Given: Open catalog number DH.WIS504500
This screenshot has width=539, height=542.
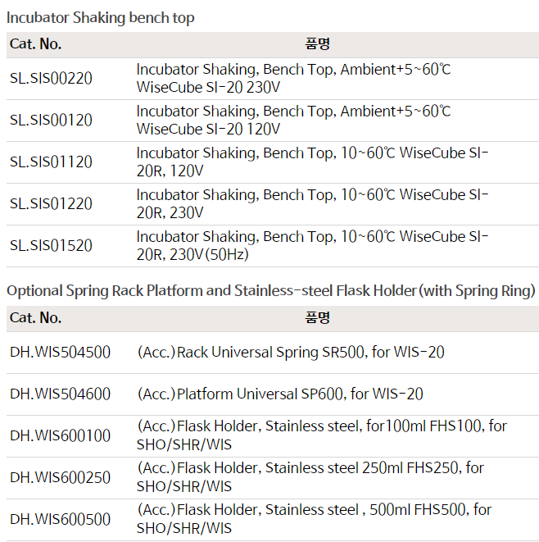Looking at the screenshot, I should [60, 353].
